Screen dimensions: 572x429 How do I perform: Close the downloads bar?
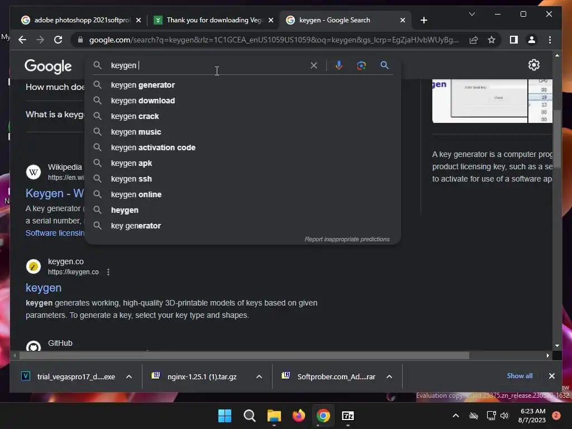[551, 376]
